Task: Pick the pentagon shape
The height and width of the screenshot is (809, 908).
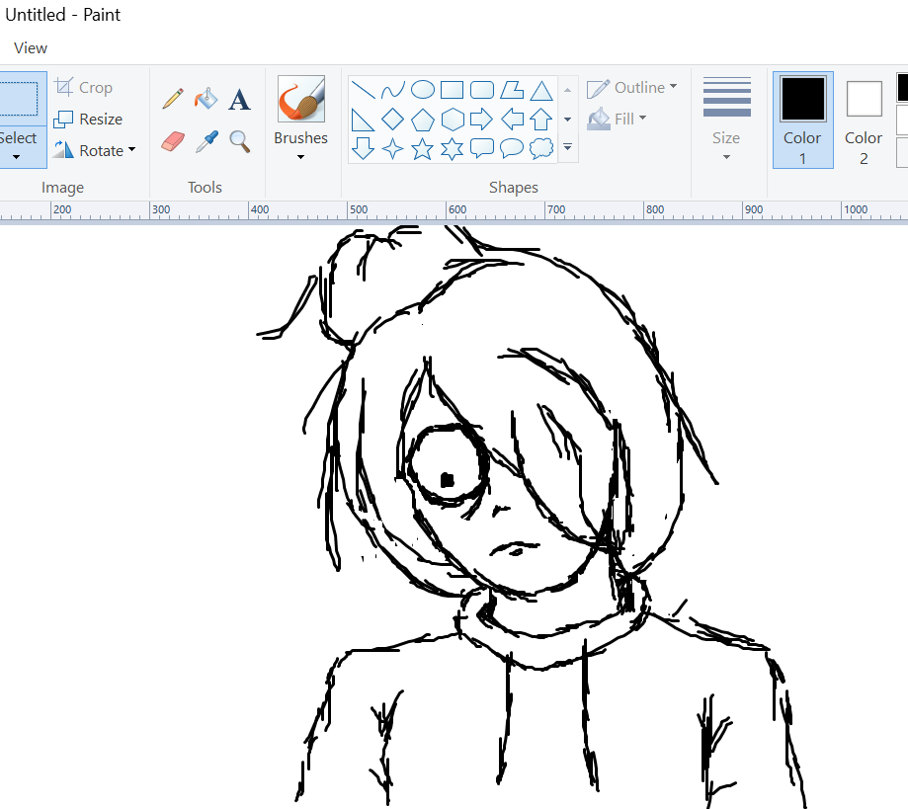Action: 422,120
